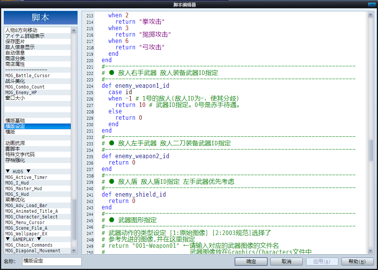The height and width of the screenshot is (270, 378).
Task: Select the ▼ HUDS ▼ section row
Action: 38,171
